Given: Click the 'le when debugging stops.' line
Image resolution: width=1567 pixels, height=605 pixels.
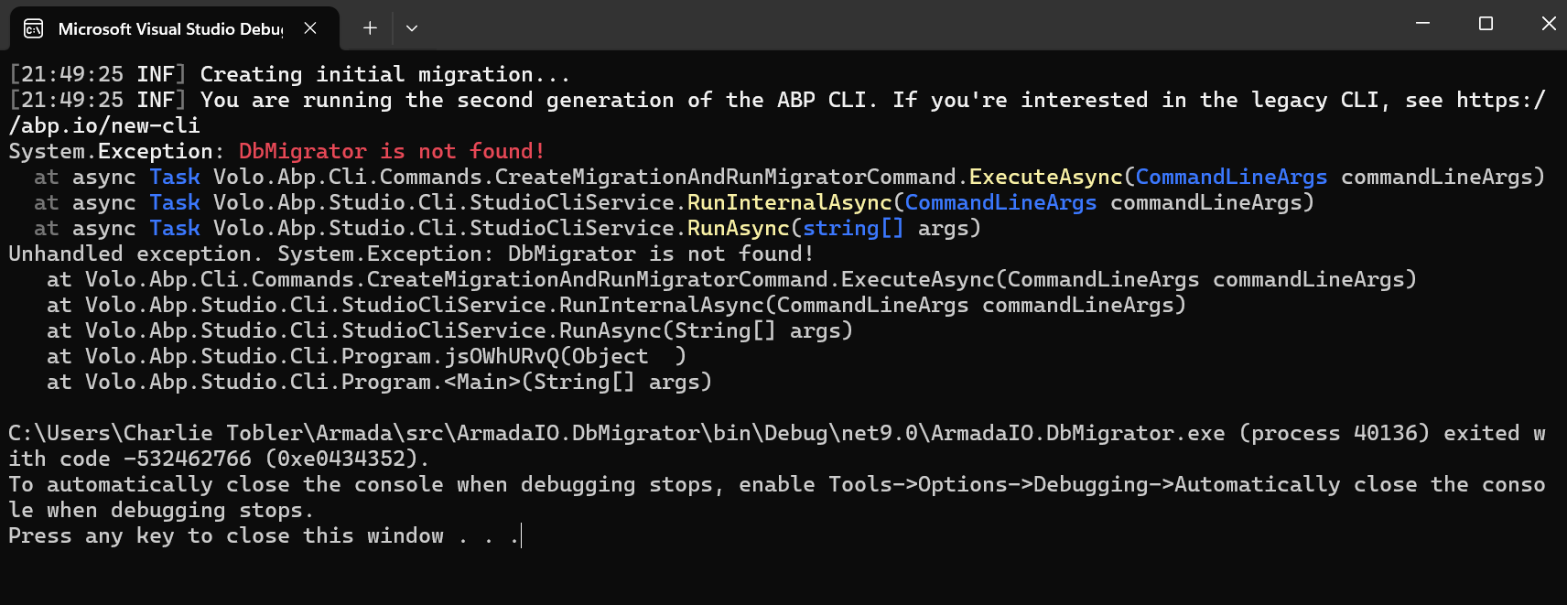Looking at the screenshot, I should 161,510.
